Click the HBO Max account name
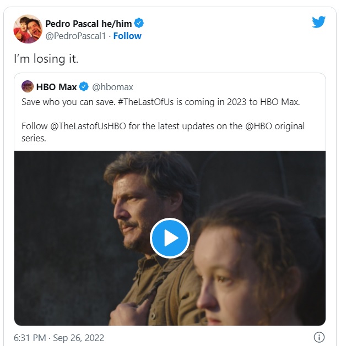The height and width of the screenshot is (346, 341). [56, 87]
